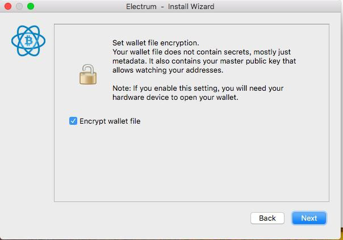Return using the Back button
Viewport: 343px width, 240px height.
pyautogui.click(x=267, y=218)
